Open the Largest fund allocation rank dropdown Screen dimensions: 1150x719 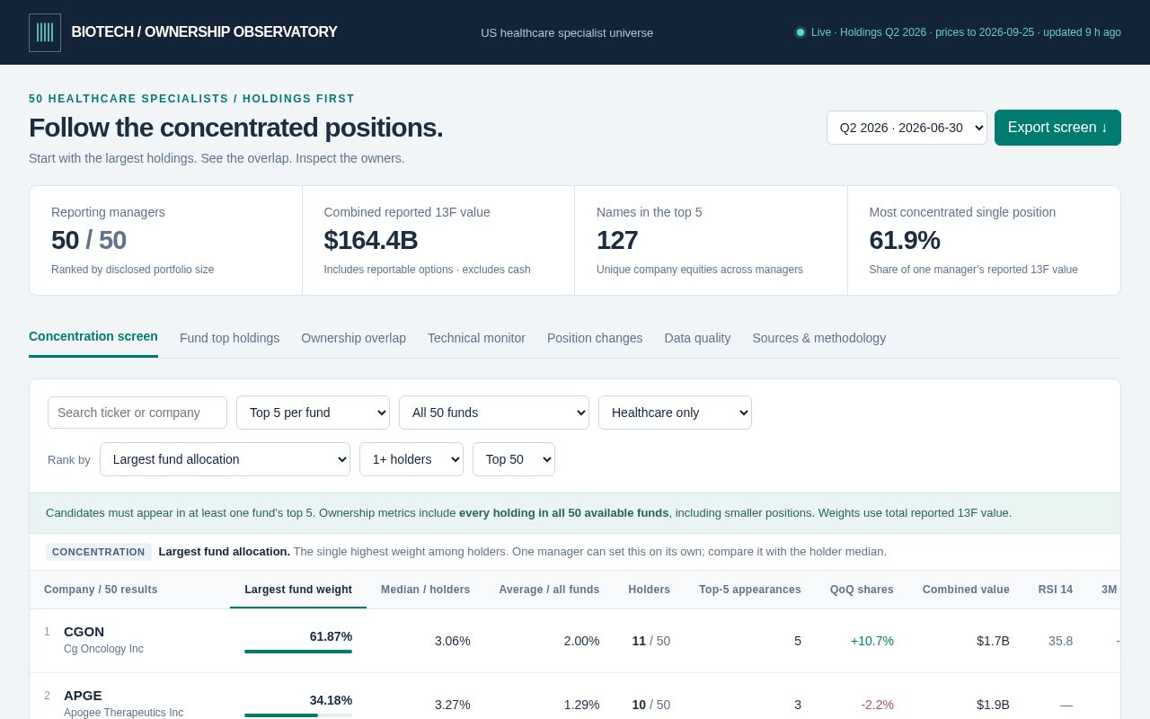tap(225, 459)
